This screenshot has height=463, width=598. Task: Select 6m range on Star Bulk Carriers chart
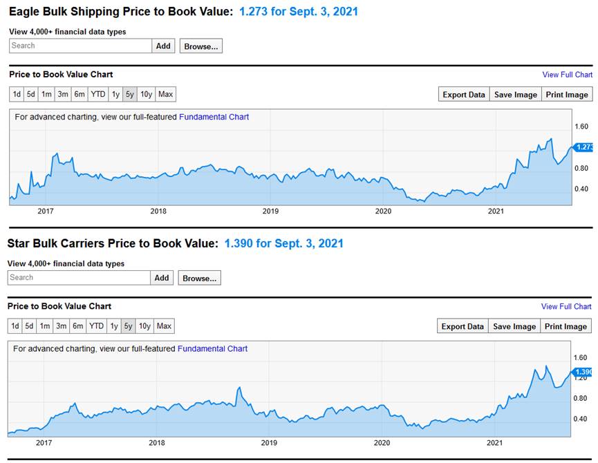[78, 325]
